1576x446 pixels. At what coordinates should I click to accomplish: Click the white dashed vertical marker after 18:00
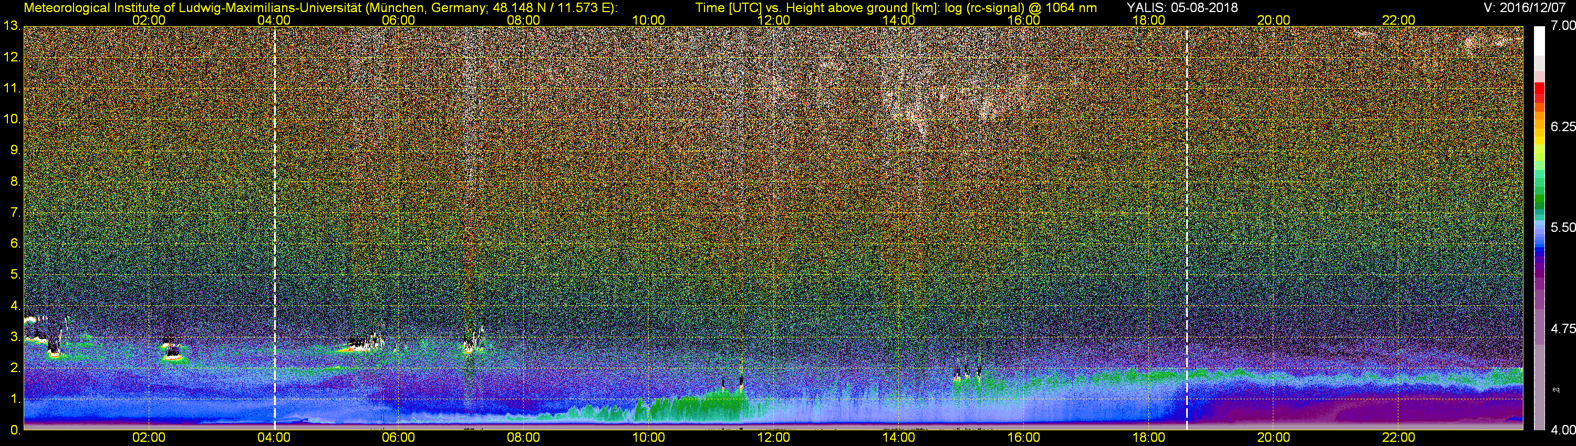coord(1187,228)
